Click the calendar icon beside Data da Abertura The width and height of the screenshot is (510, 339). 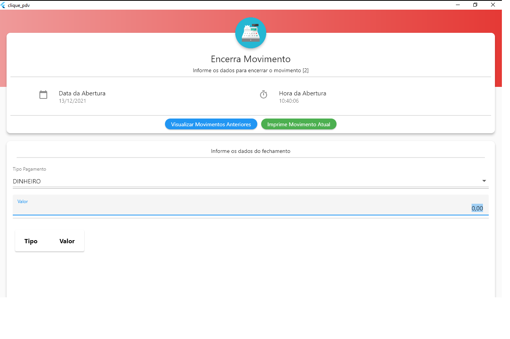pyautogui.click(x=43, y=95)
